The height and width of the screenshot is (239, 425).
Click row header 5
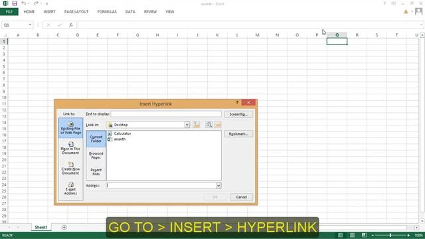pyautogui.click(x=4, y=66)
